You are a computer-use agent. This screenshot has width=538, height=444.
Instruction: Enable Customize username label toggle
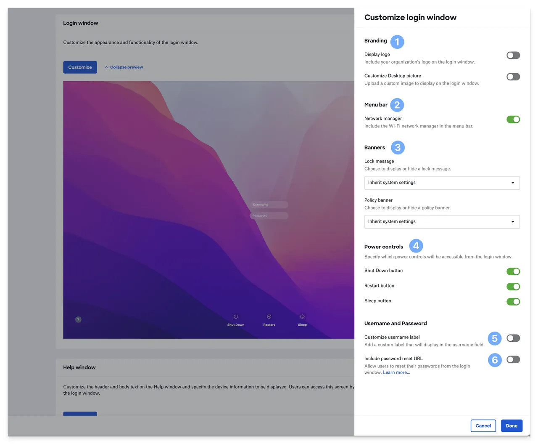pos(513,338)
